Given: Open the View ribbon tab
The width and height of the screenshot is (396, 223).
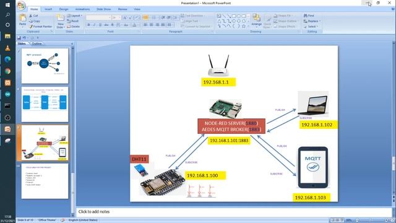Looking at the screenshot, I should (x=137, y=9).
